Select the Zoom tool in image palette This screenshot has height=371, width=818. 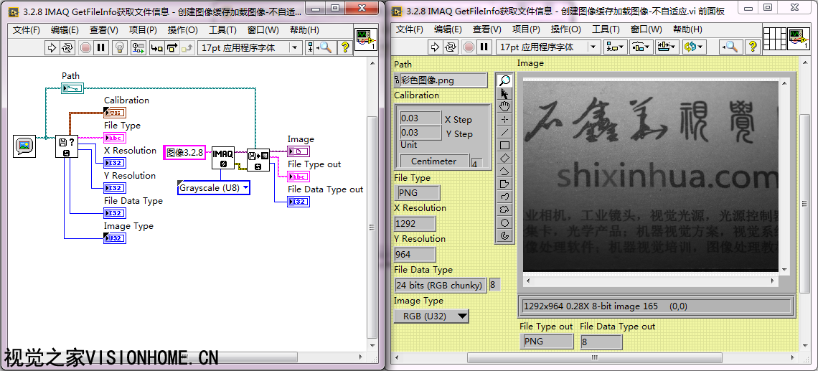pyautogui.click(x=504, y=80)
